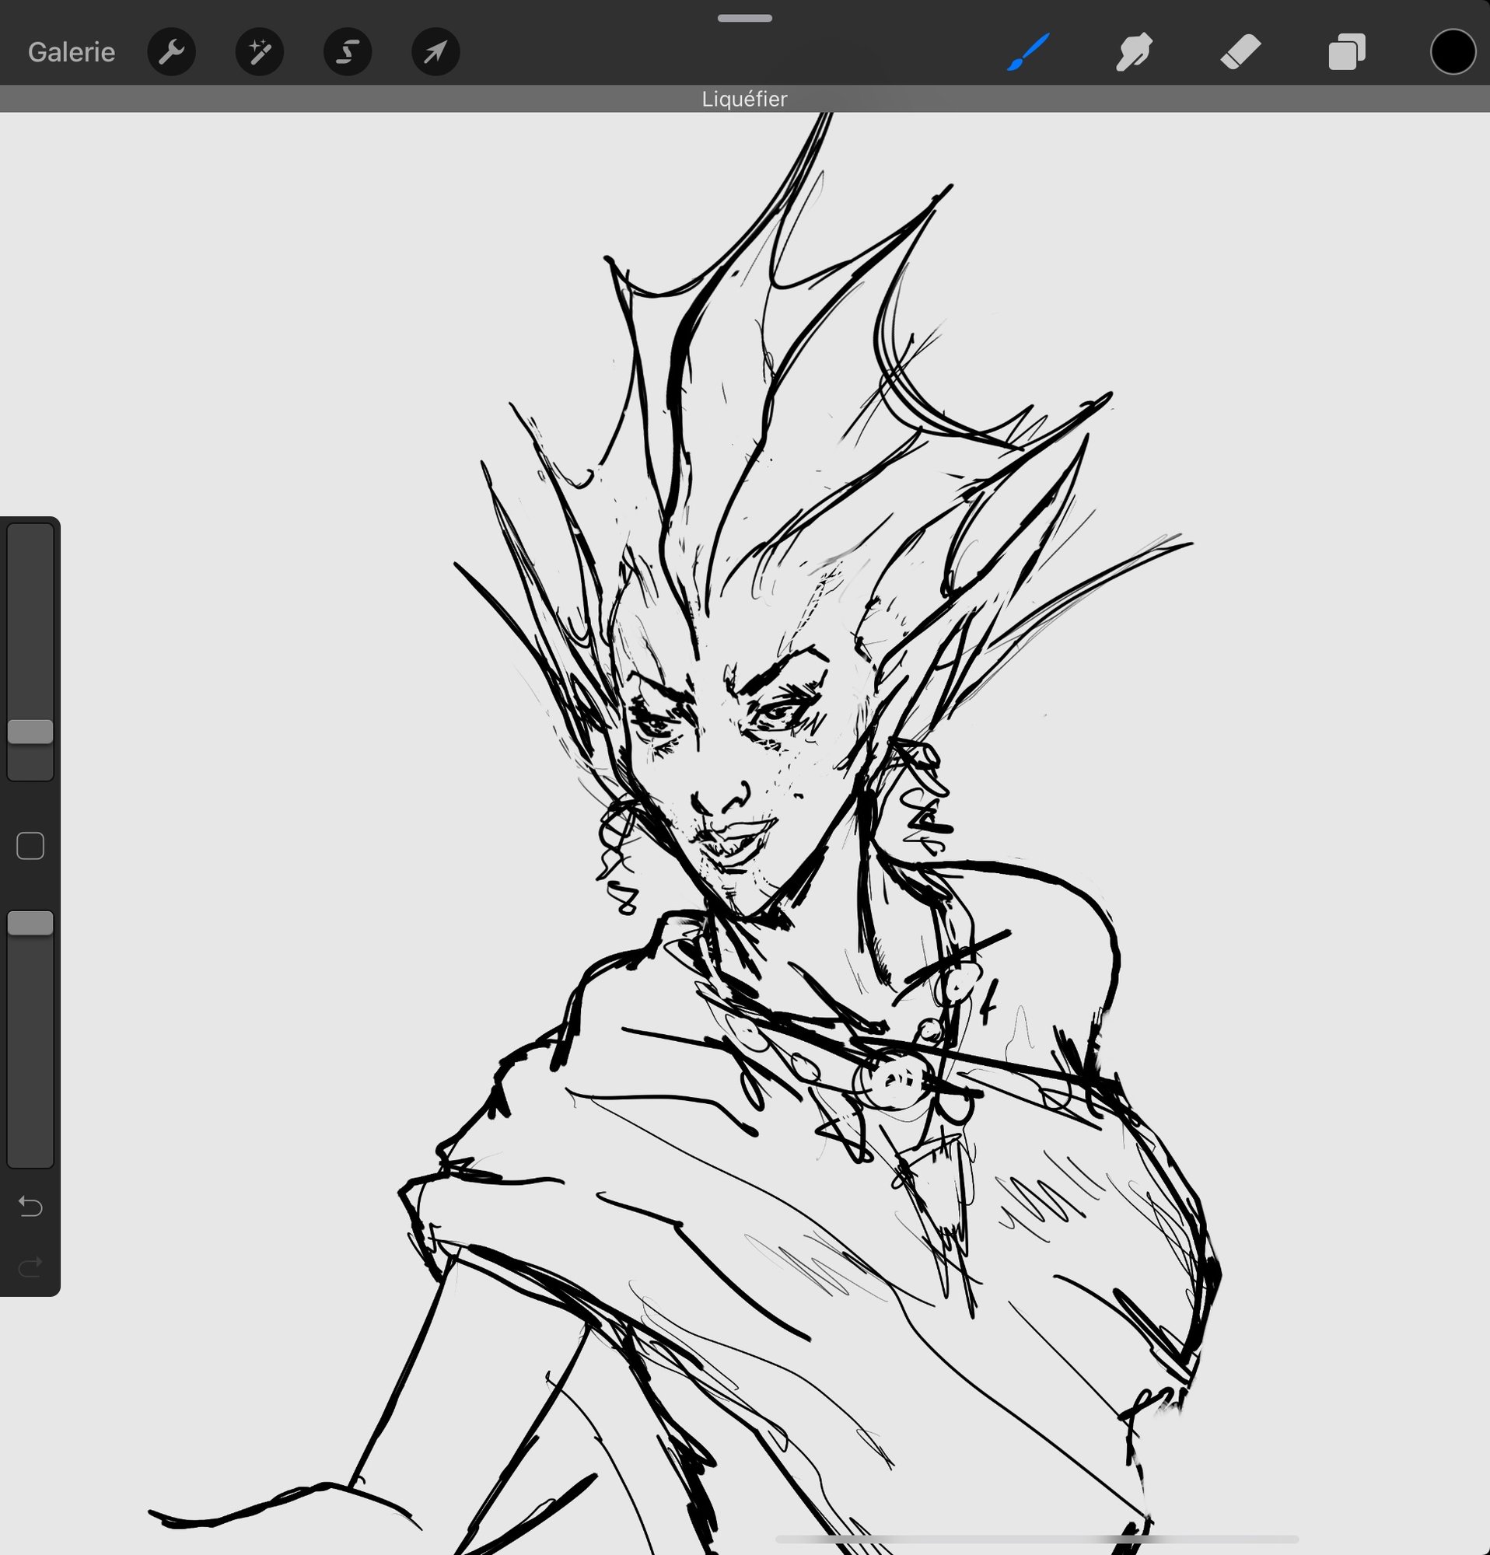Return to the Galerie

[x=72, y=52]
